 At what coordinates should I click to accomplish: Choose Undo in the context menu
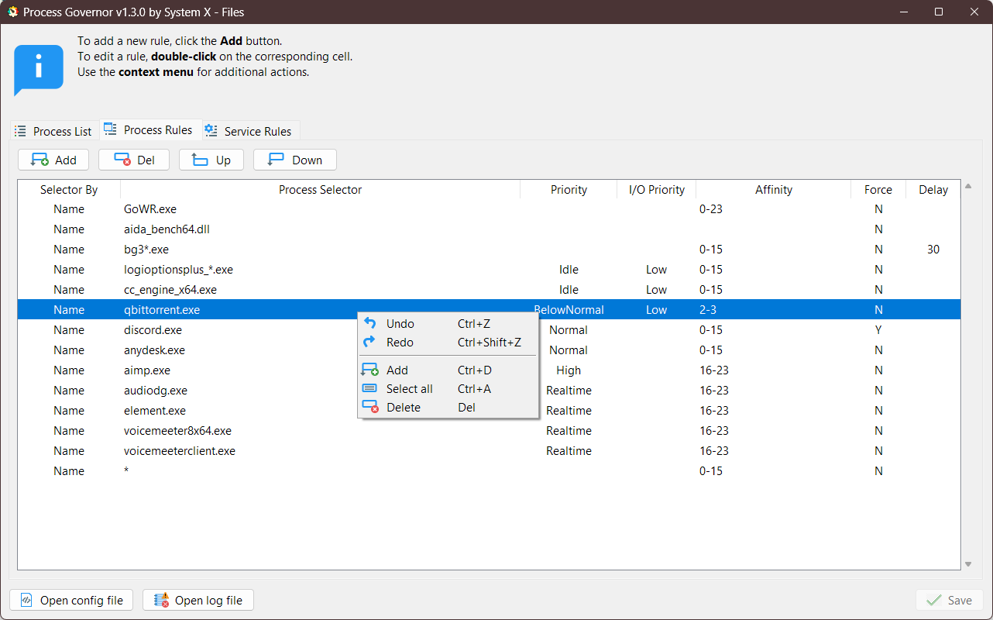(448, 324)
